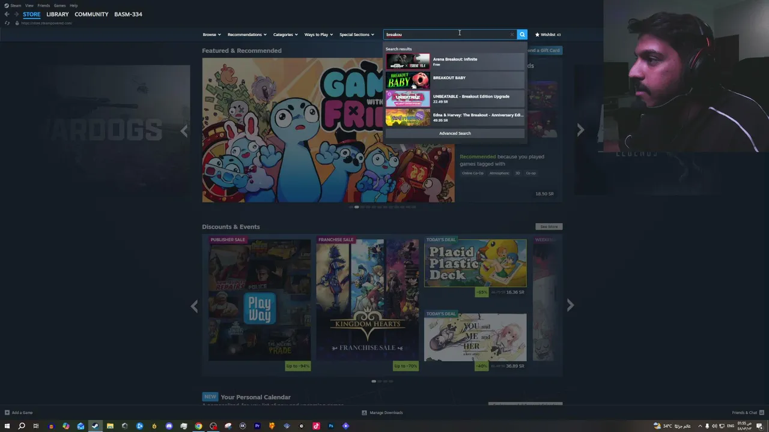Open the 4K Video Downloader taskbar icon
769x432 pixels.
pos(243,426)
